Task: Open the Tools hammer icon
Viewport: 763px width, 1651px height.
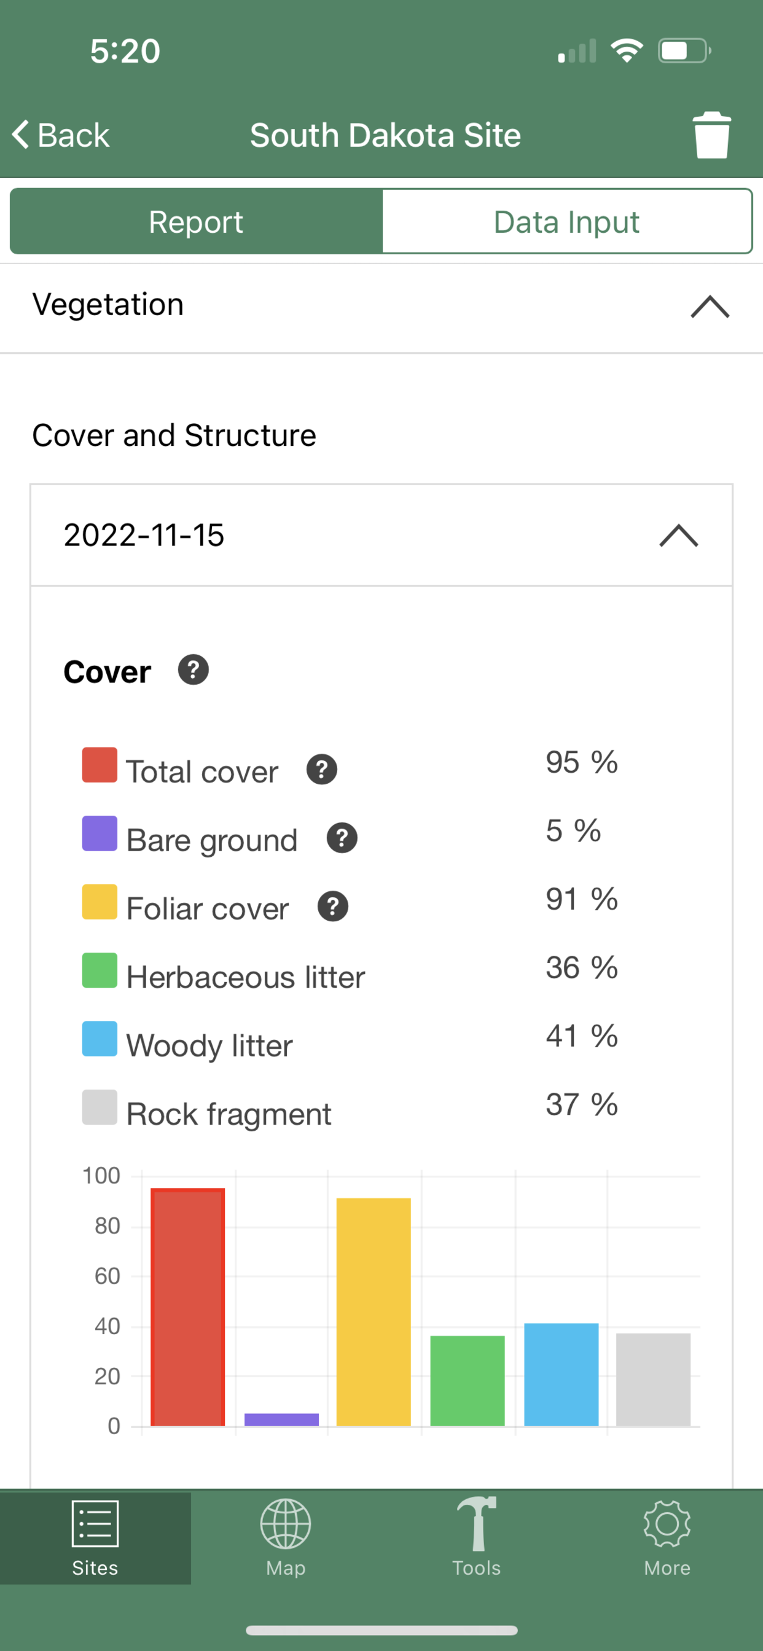Action: [x=476, y=1523]
